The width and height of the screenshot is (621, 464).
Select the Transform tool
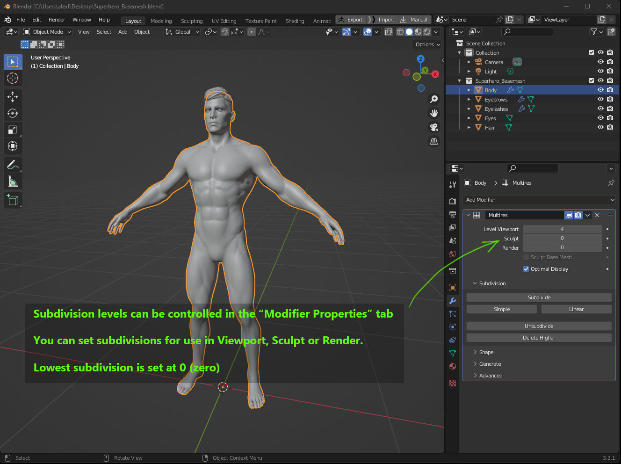click(x=13, y=146)
